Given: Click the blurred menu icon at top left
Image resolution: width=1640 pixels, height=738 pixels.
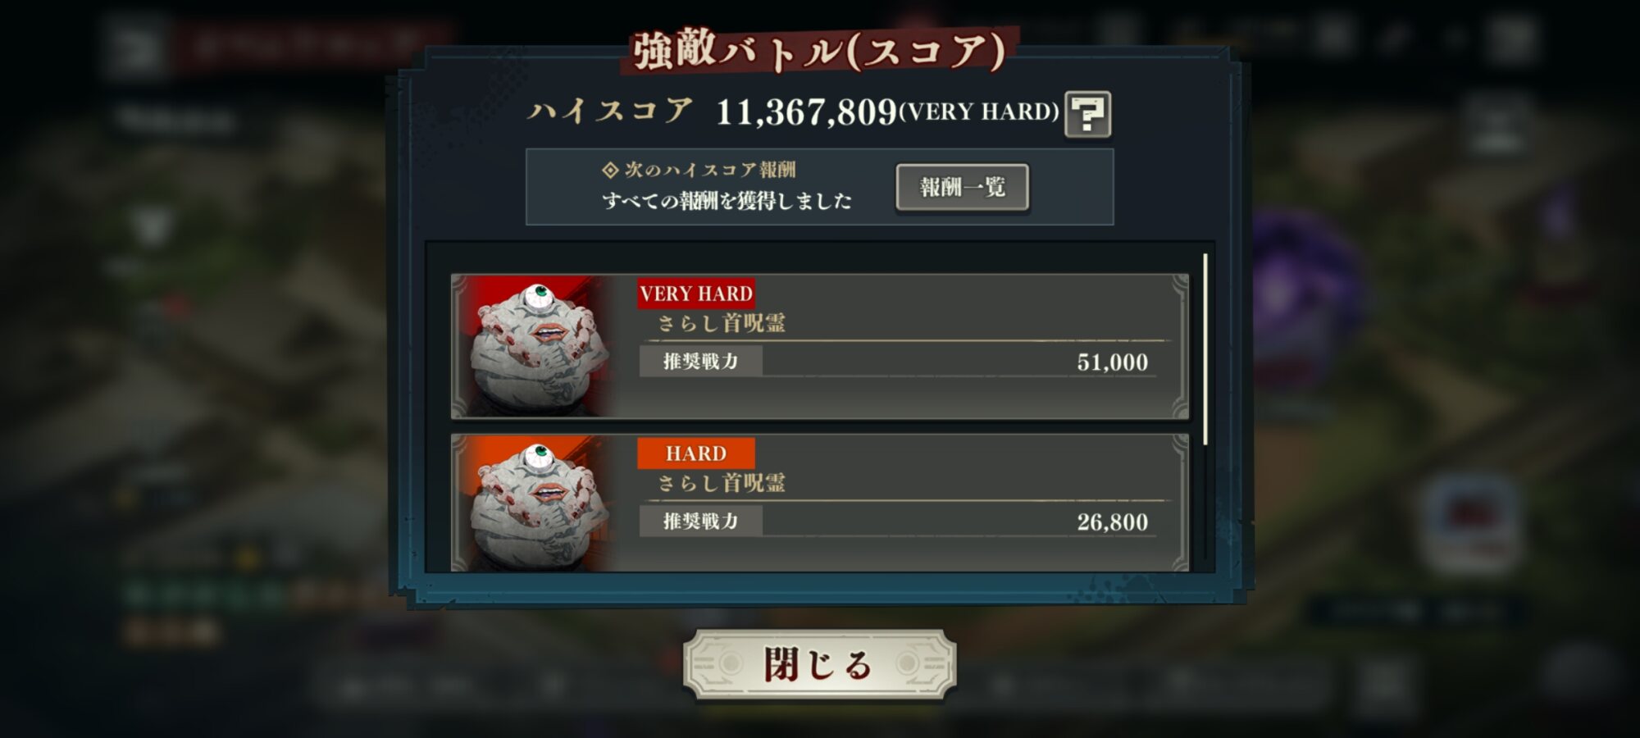Looking at the screenshot, I should coord(134,47).
